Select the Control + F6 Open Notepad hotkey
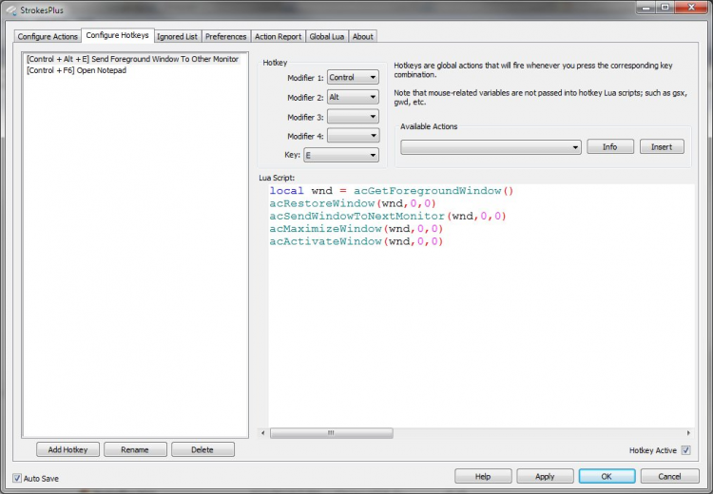Image resolution: width=713 pixels, height=494 pixels. (x=76, y=70)
